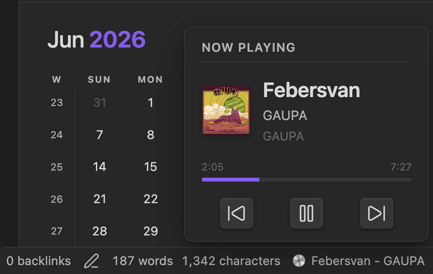Open the 0 backlinks status item

[39, 261]
